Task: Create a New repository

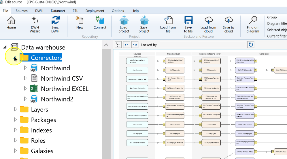Action: (80, 23)
